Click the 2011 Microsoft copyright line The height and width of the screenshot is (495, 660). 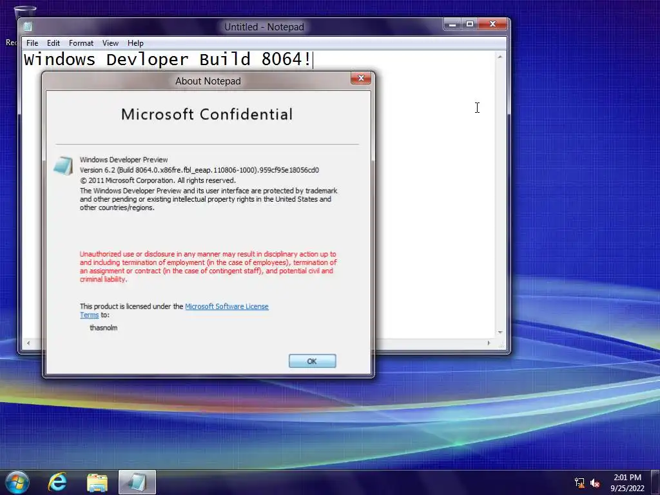click(x=158, y=180)
